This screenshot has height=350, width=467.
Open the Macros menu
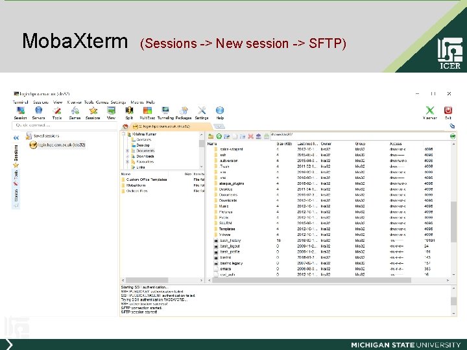click(x=138, y=102)
